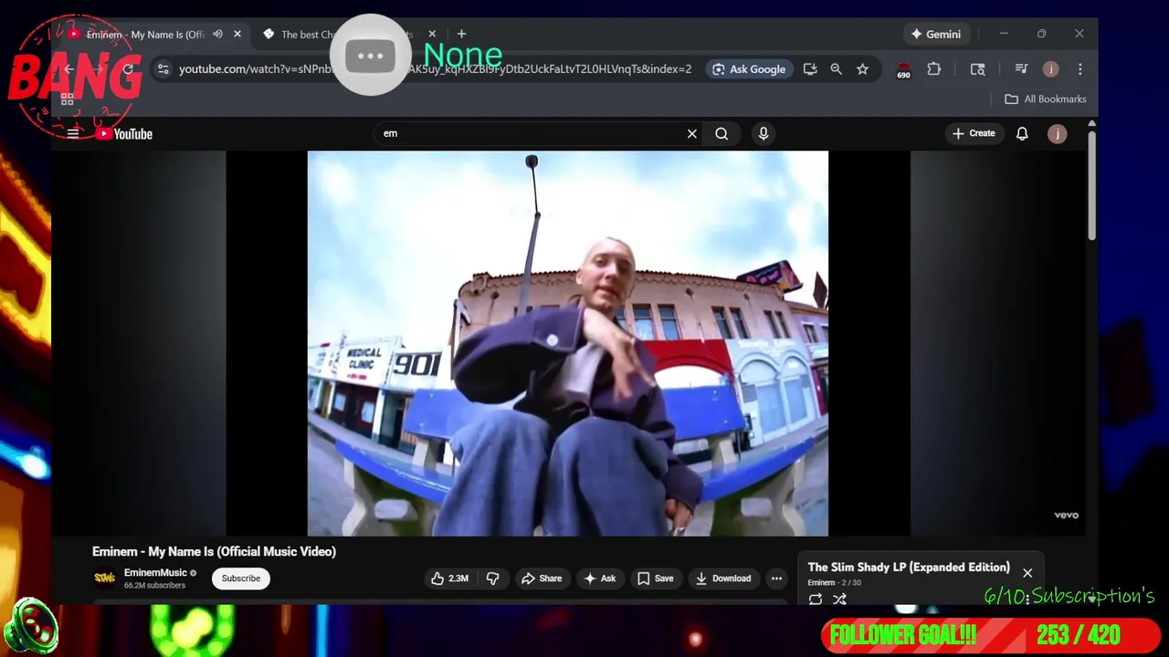Reload the YouTube page
1169x657 pixels.
[x=128, y=69]
